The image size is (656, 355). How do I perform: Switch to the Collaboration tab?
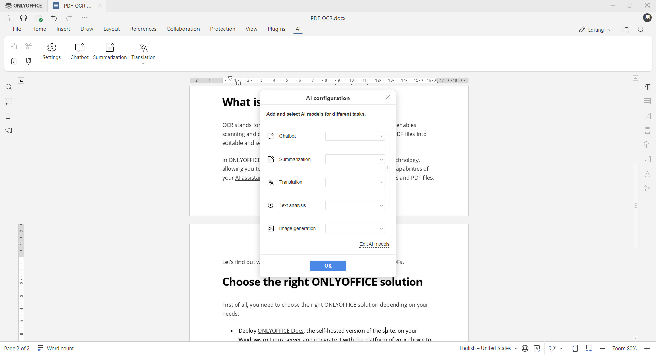coord(183,29)
